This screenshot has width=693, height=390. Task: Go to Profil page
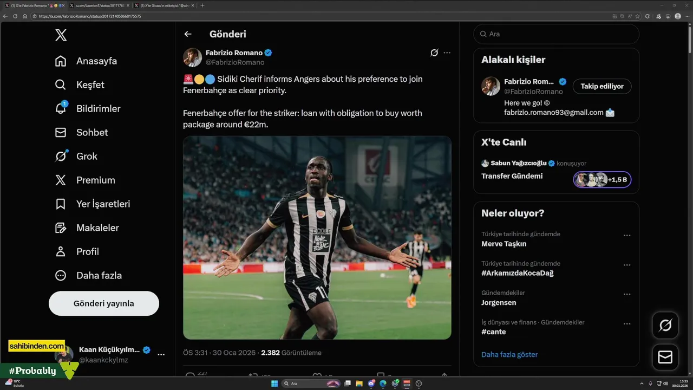tap(77, 252)
